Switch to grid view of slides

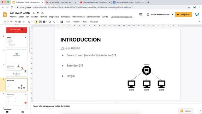tap(22, 112)
